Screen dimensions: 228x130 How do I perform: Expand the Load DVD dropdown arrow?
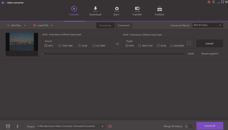[52, 25]
